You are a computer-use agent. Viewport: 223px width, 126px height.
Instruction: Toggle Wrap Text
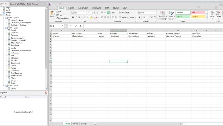click(x=124, y=13)
